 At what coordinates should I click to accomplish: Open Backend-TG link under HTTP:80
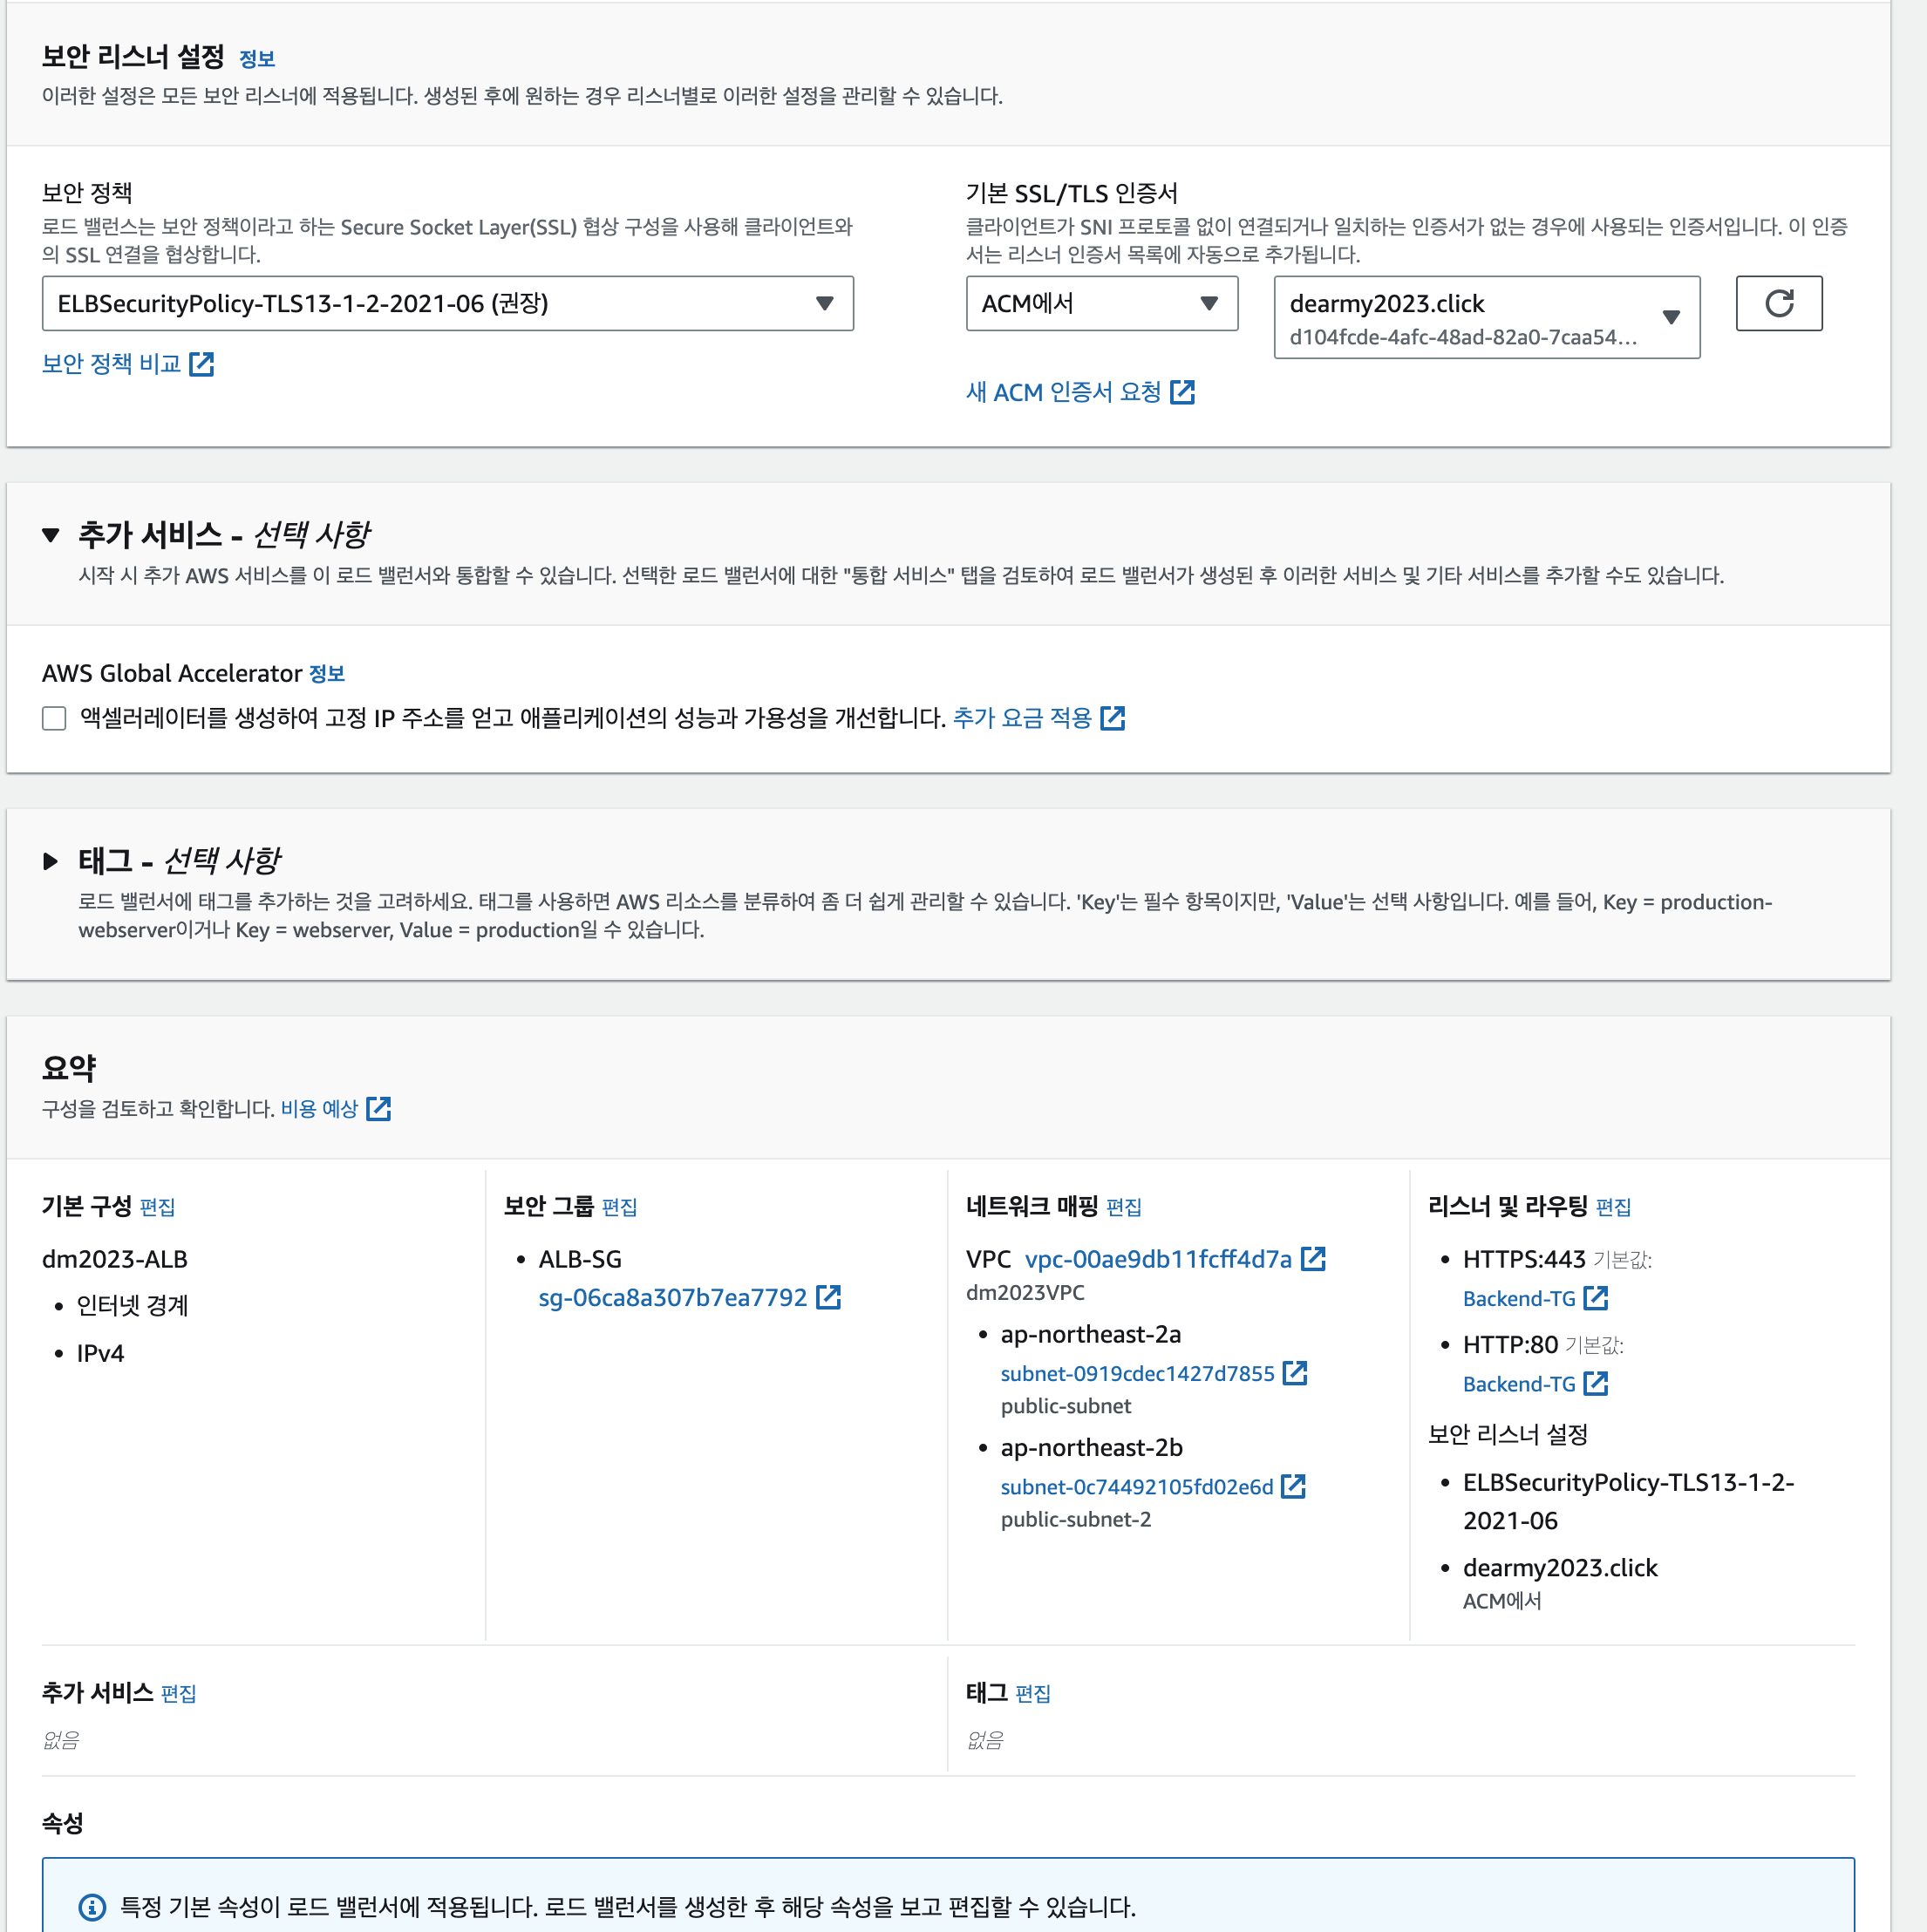(x=1519, y=1384)
